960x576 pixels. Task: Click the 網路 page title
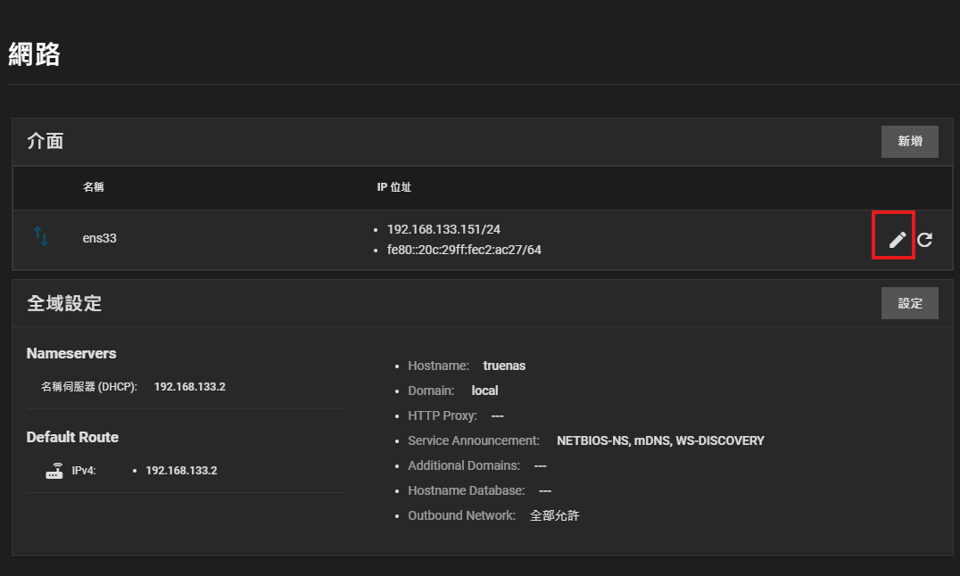[x=35, y=54]
